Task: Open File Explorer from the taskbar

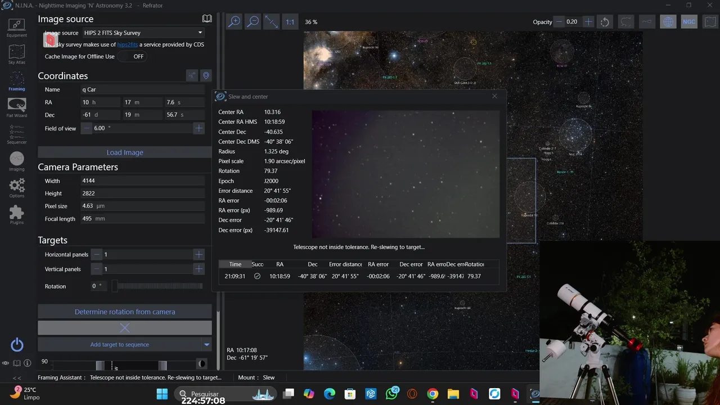Action: point(453,394)
